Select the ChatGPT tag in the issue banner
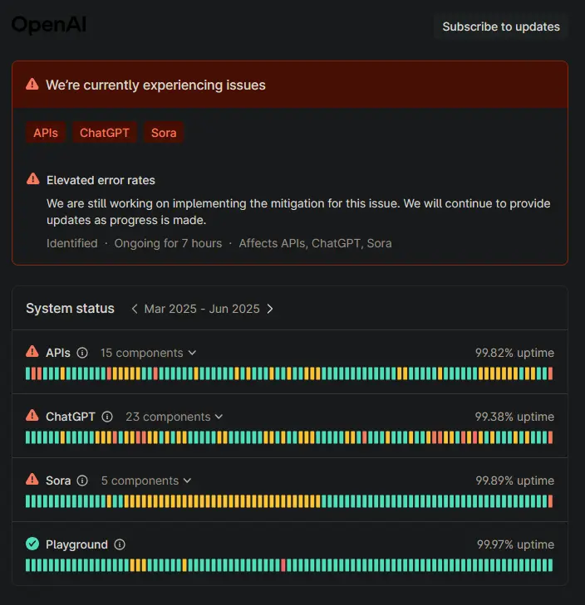Screen dimensions: 585x605 coord(105,133)
